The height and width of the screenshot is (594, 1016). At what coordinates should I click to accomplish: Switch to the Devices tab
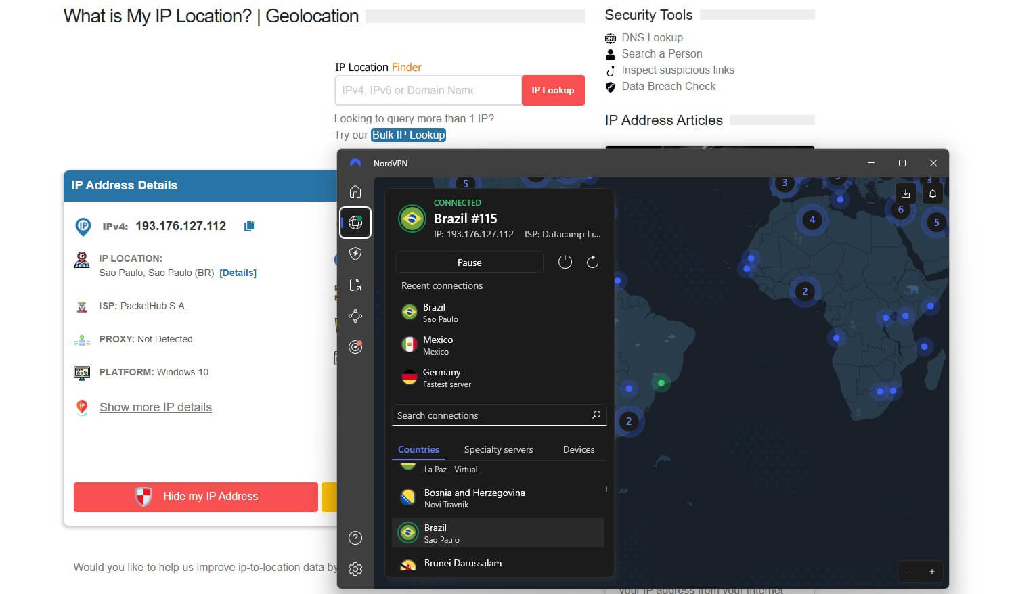point(579,449)
